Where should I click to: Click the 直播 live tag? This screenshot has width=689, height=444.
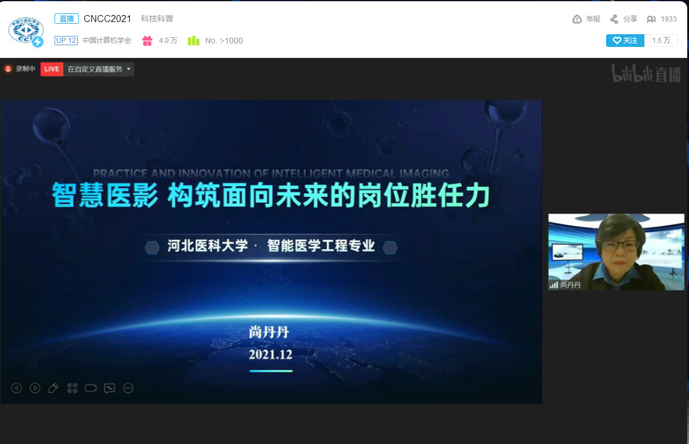(67, 19)
